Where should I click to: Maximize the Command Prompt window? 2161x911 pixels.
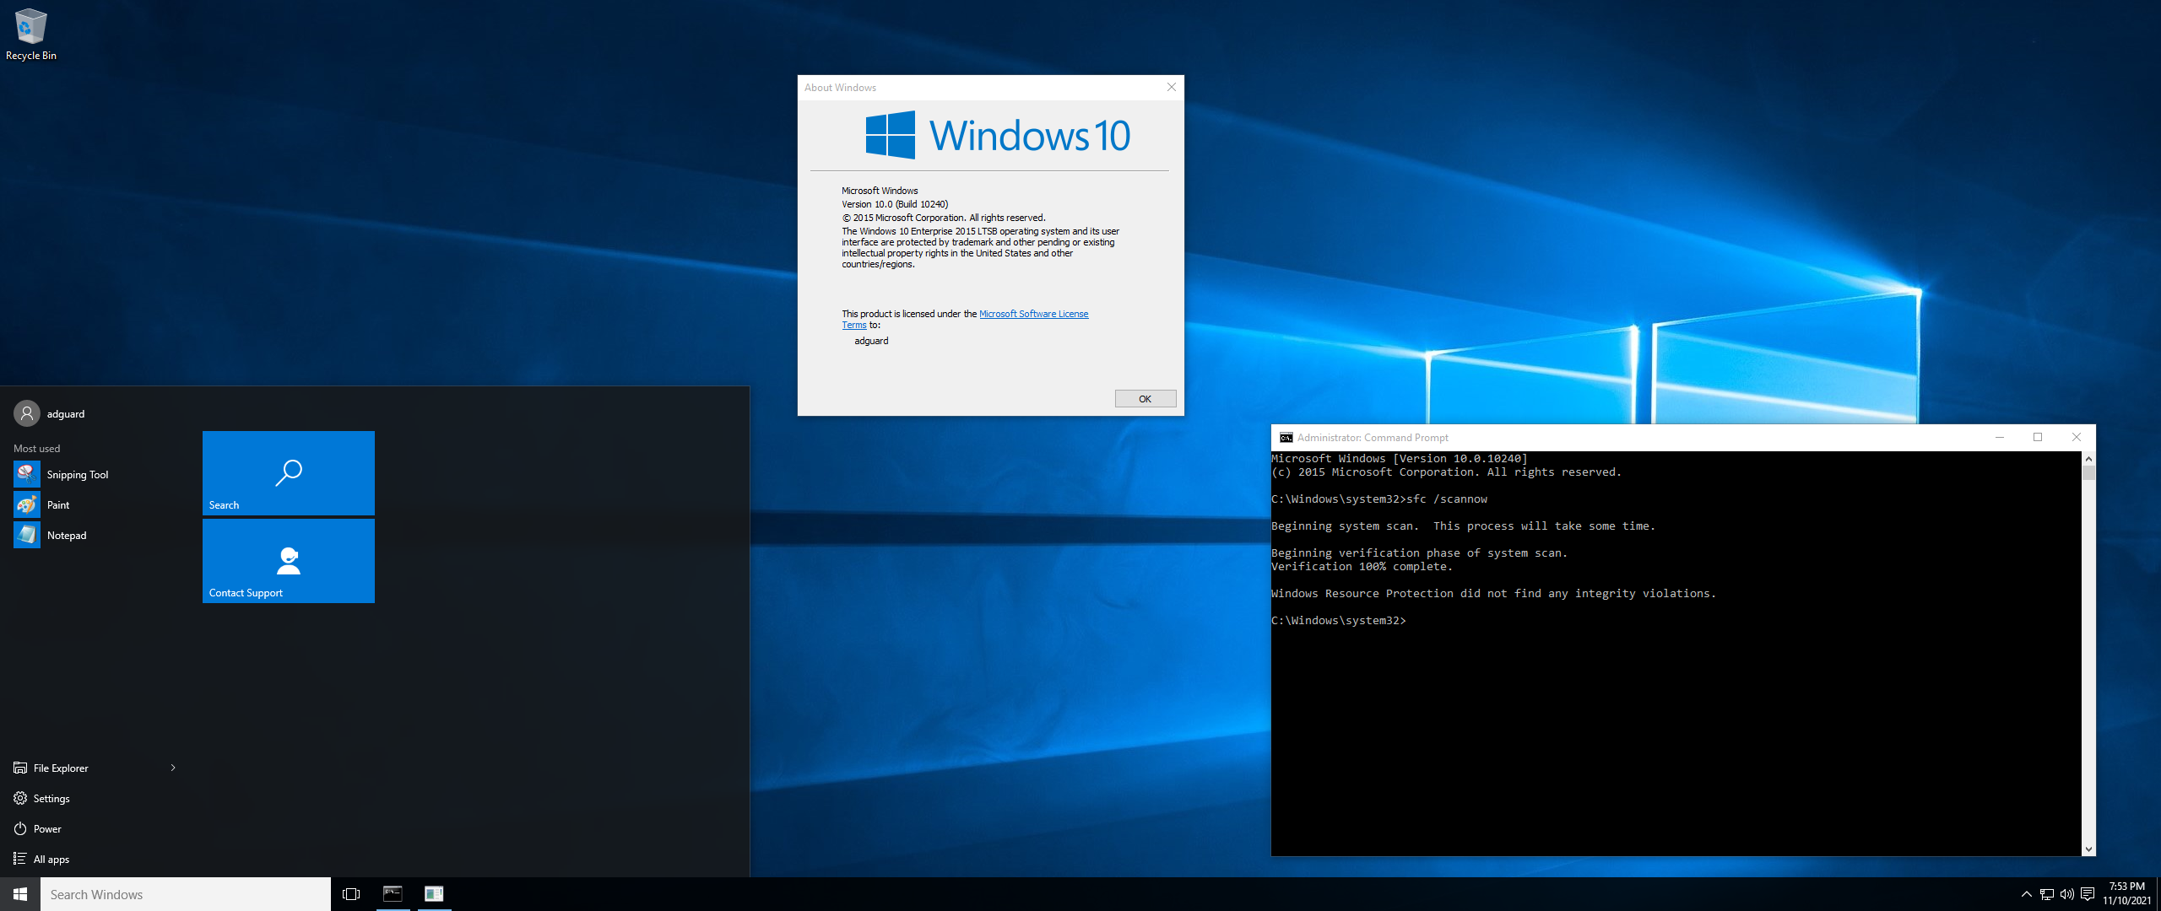point(2038,437)
